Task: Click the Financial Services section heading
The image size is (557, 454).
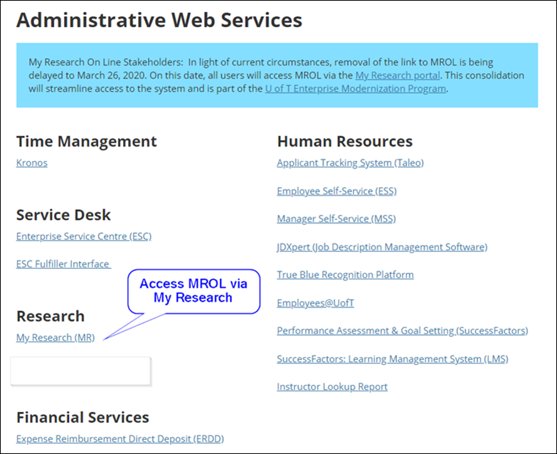Action: (83, 418)
